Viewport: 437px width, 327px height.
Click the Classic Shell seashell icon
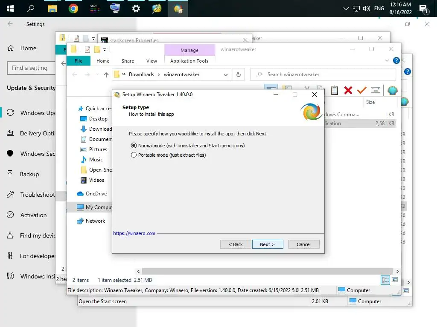(393, 90)
